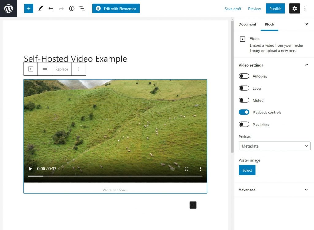Click the Publish button
This screenshot has height=230, width=314.
[x=275, y=9]
